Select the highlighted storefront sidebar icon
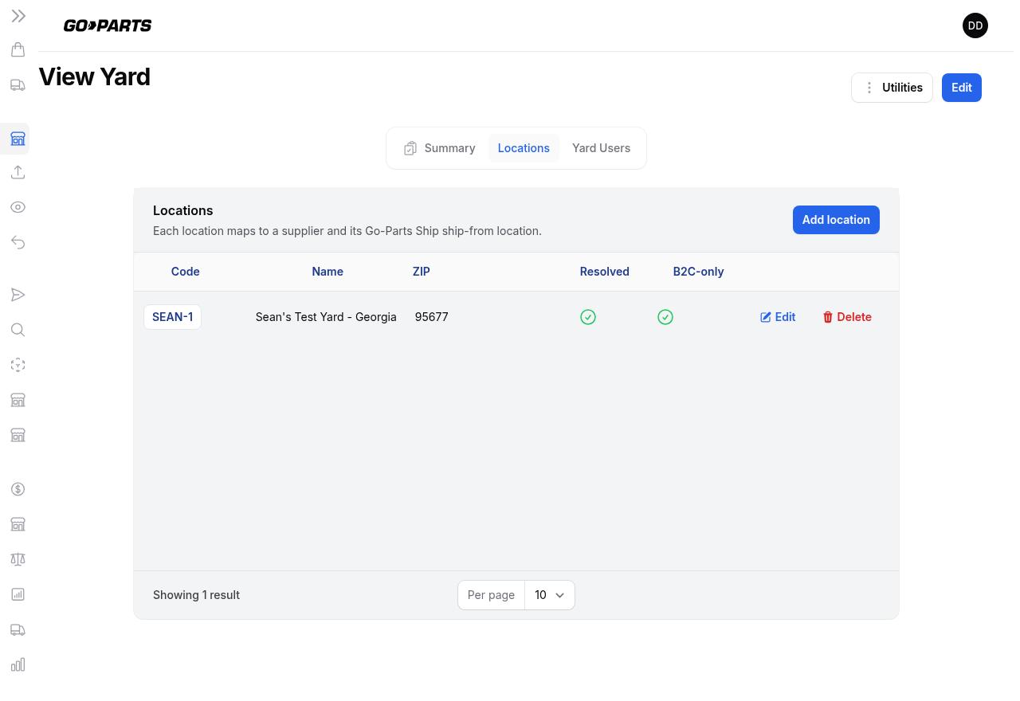The image size is (1020, 701). tap(18, 139)
